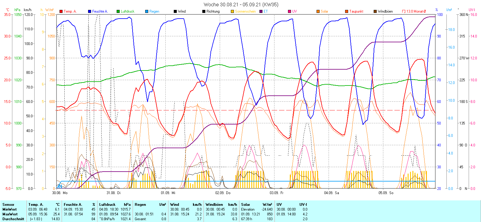Click the '04.09. Sa' date axis label

tap(332, 193)
